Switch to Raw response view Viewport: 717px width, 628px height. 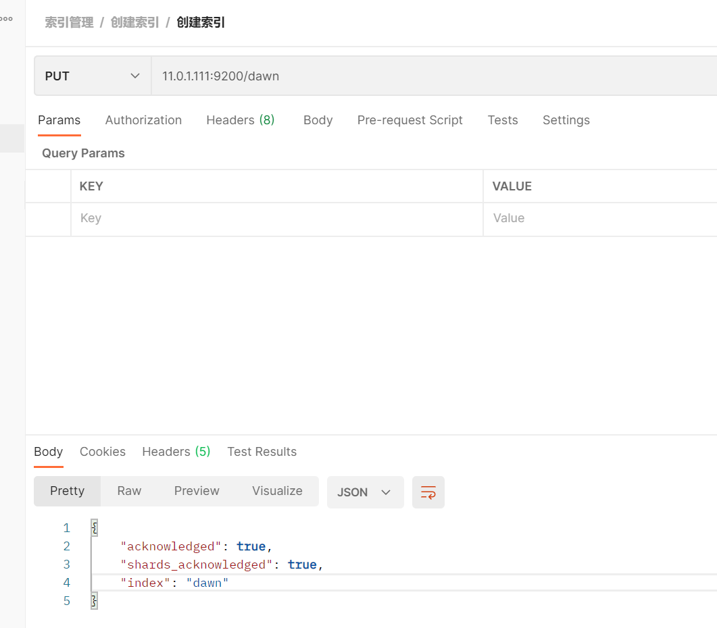point(129,491)
